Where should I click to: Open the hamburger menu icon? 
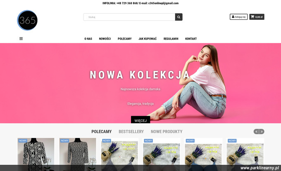click(x=21, y=39)
